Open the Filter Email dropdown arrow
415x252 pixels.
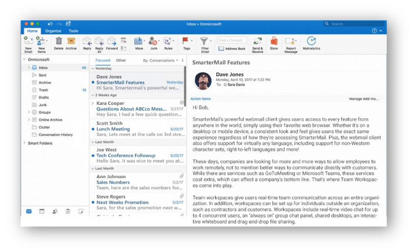(x=211, y=41)
